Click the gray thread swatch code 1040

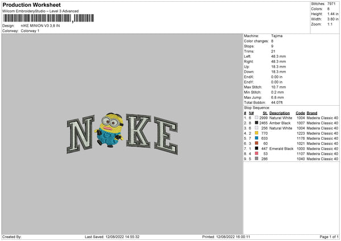256,159
